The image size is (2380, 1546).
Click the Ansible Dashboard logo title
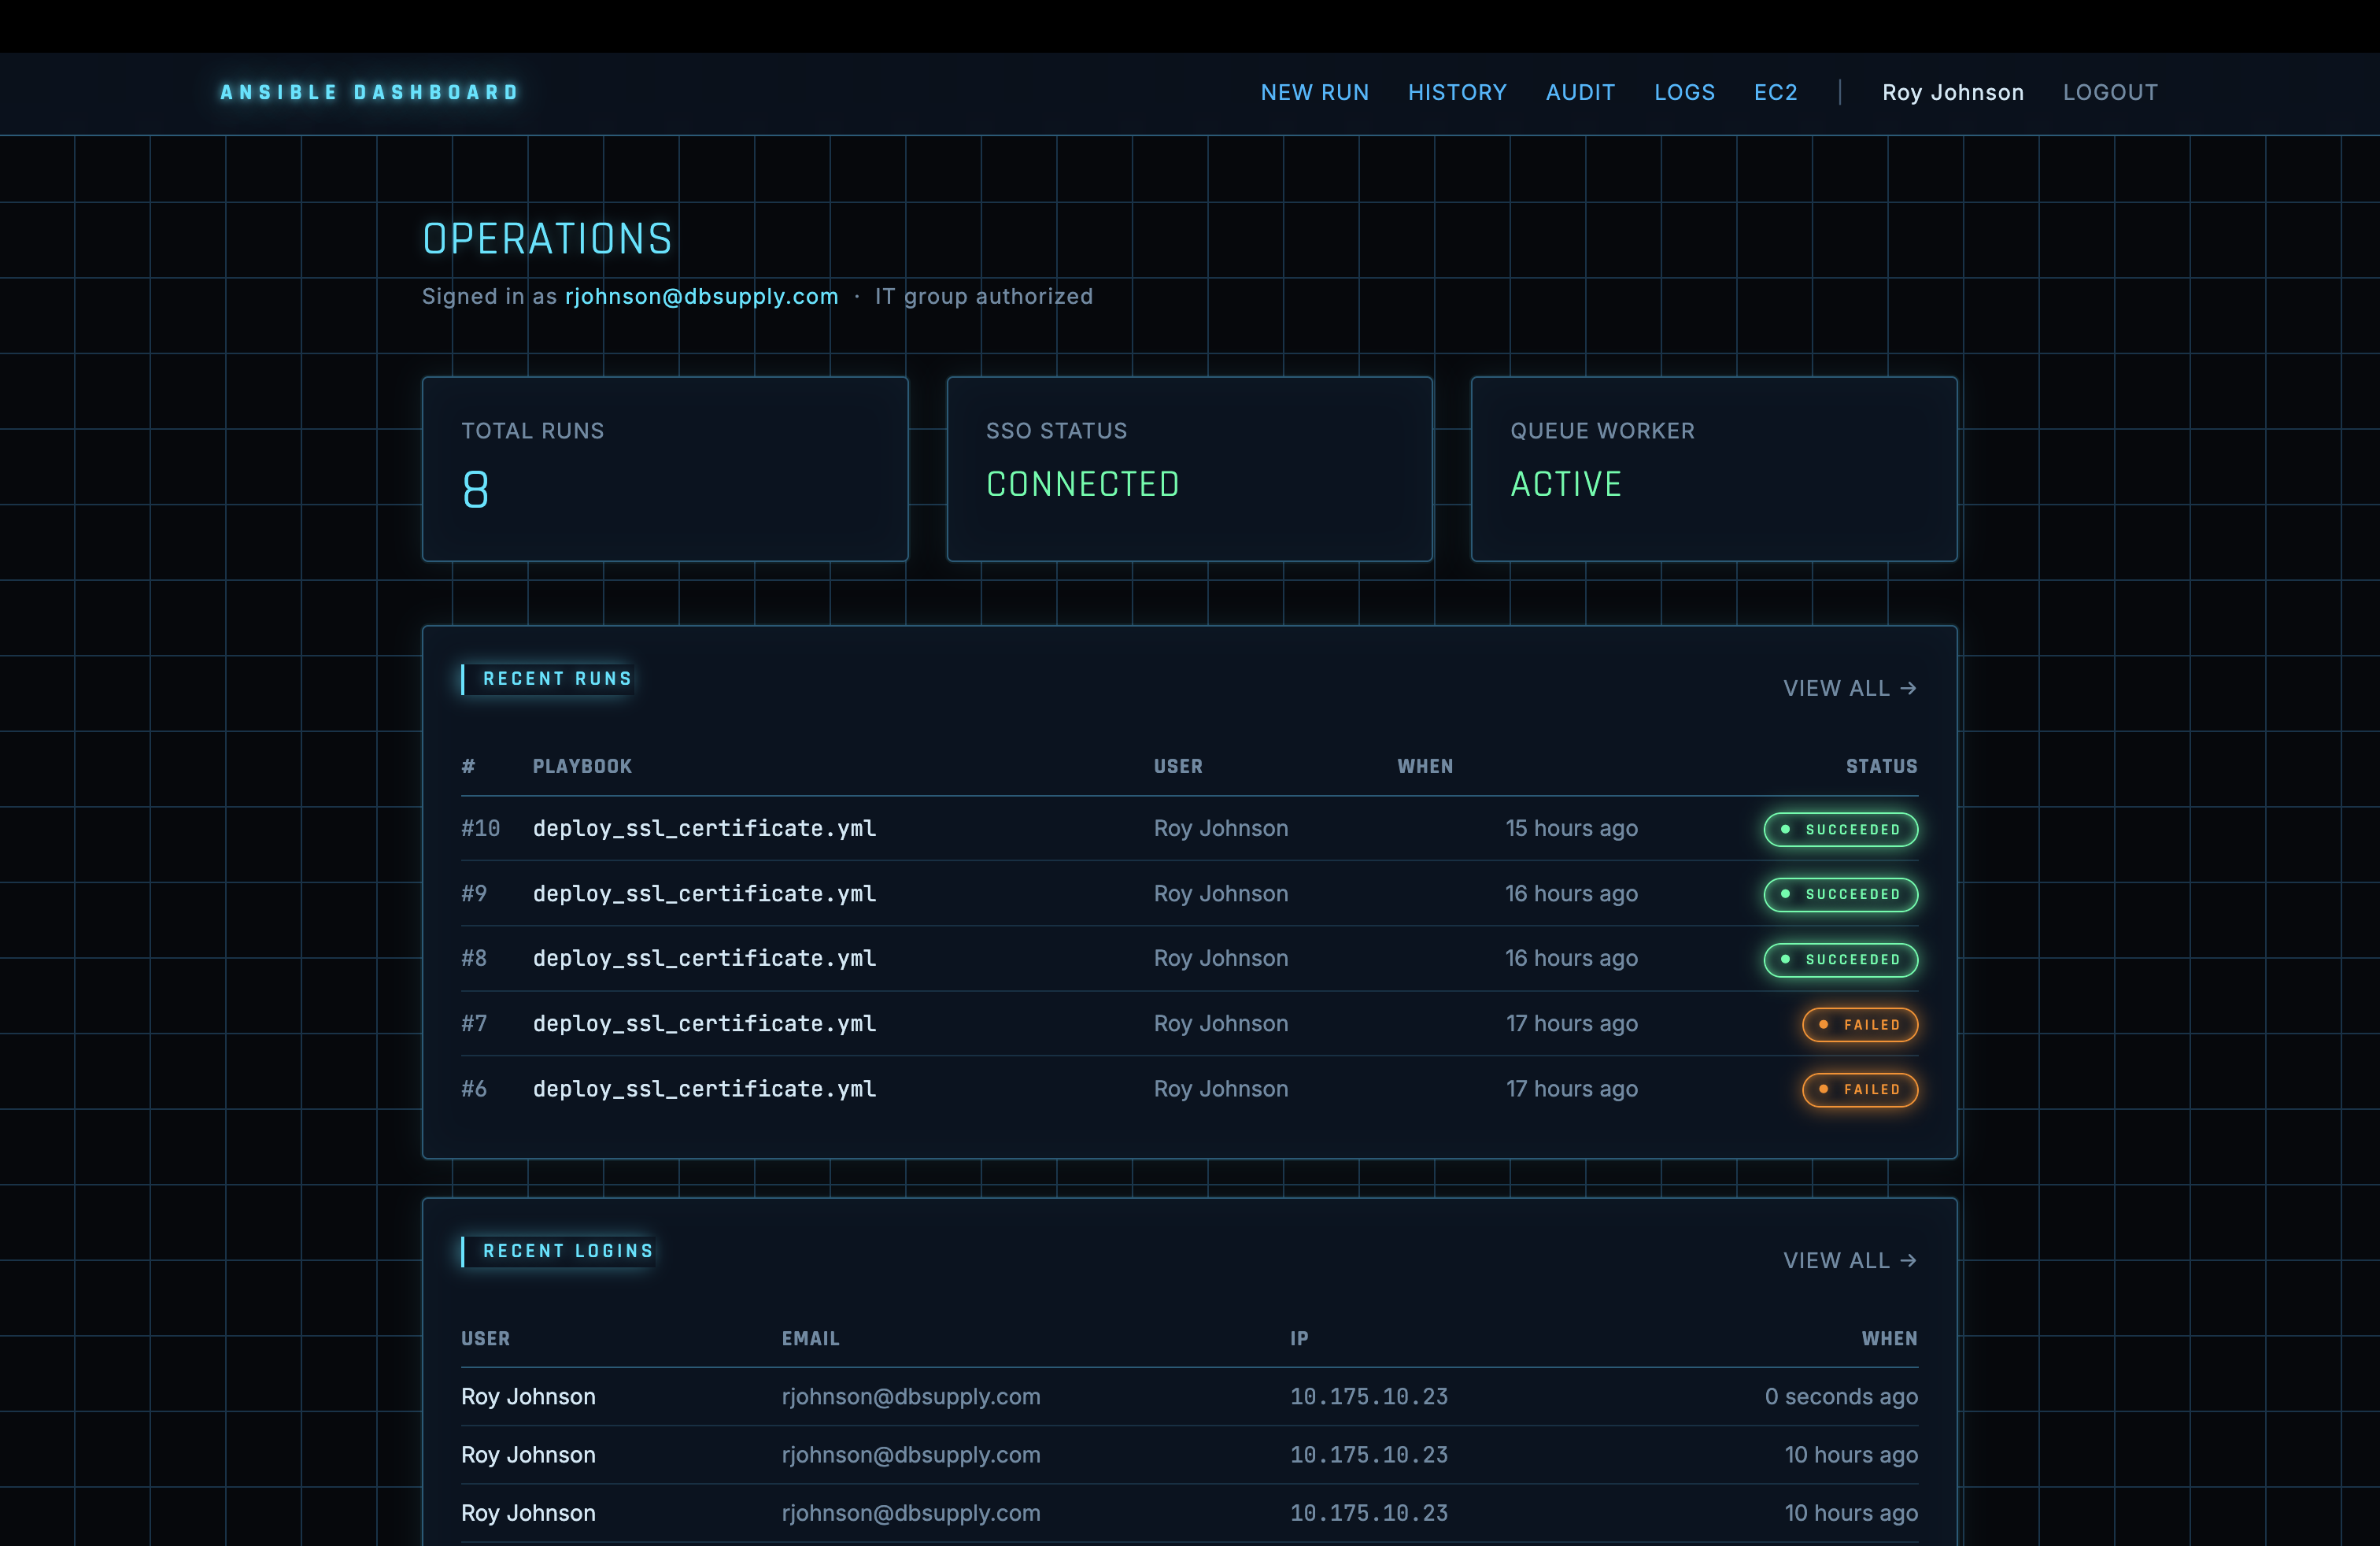click(370, 92)
